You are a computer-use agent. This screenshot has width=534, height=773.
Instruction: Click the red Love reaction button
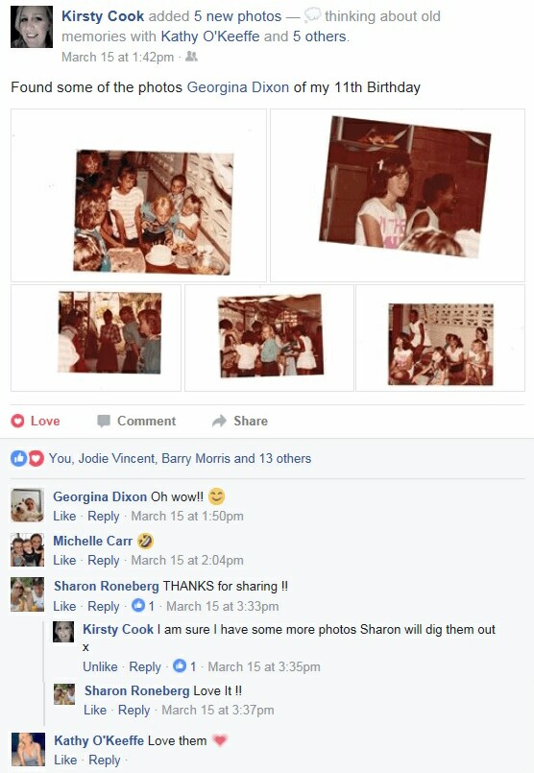tap(36, 421)
